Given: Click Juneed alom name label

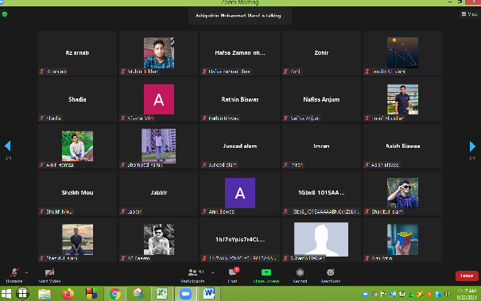Looking at the screenshot, I should [x=223, y=165].
